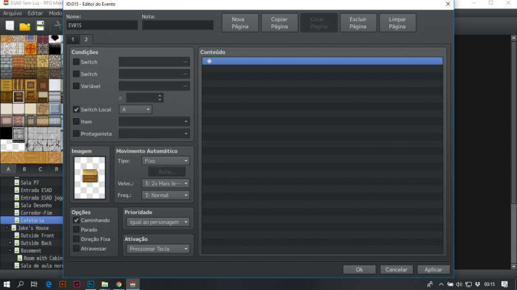Image resolution: width=517 pixels, height=290 pixels.
Task: Expand the Outside Back map node
Action: [10, 243]
